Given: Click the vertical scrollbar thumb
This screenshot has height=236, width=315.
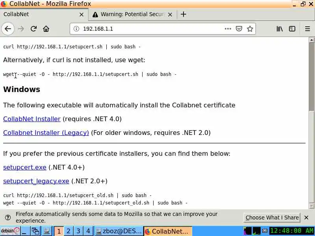Looking at the screenshot, I should tap(311, 77).
